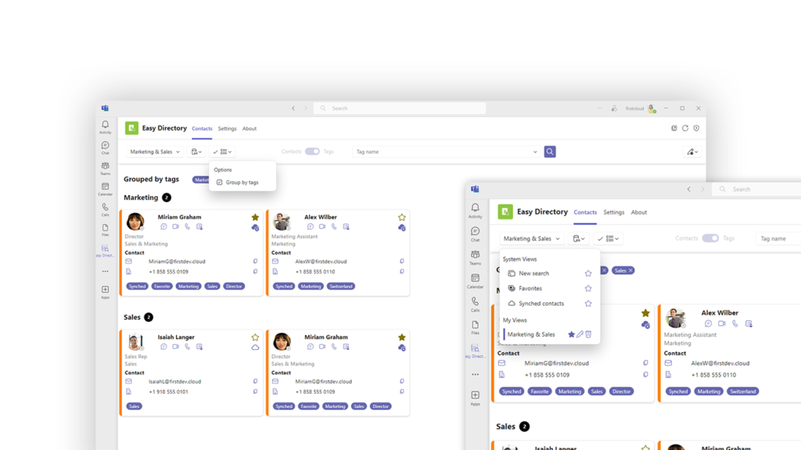Image resolution: width=801 pixels, height=450 pixels.
Task: Call Alex Wilber by phone in front window
Action: pos(735,323)
